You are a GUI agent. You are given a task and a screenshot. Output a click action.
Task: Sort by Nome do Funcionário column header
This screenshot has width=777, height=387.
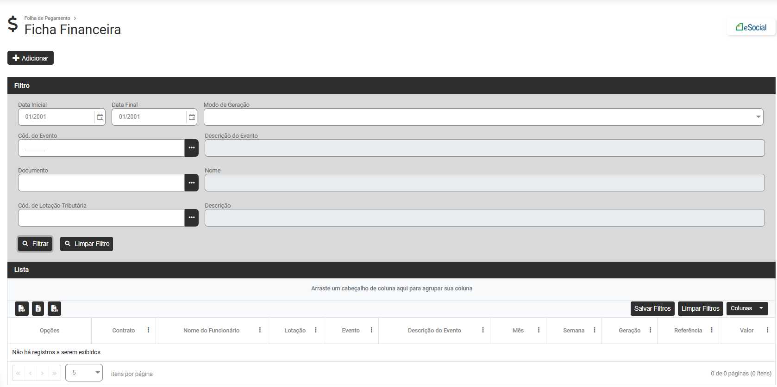[211, 331]
